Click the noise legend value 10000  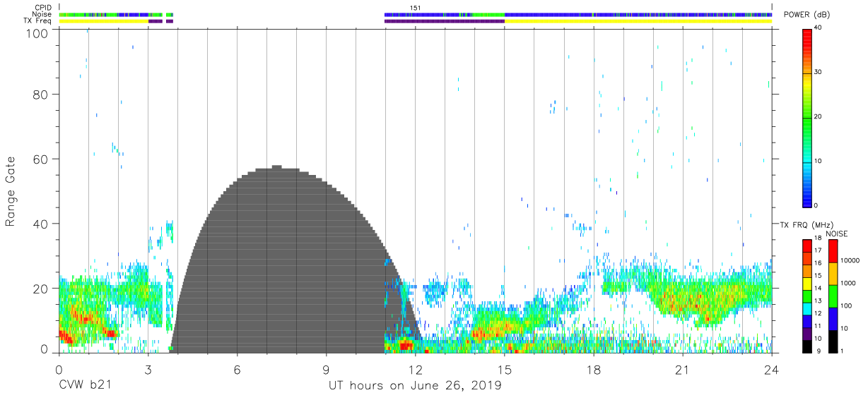(x=850, y=260)
